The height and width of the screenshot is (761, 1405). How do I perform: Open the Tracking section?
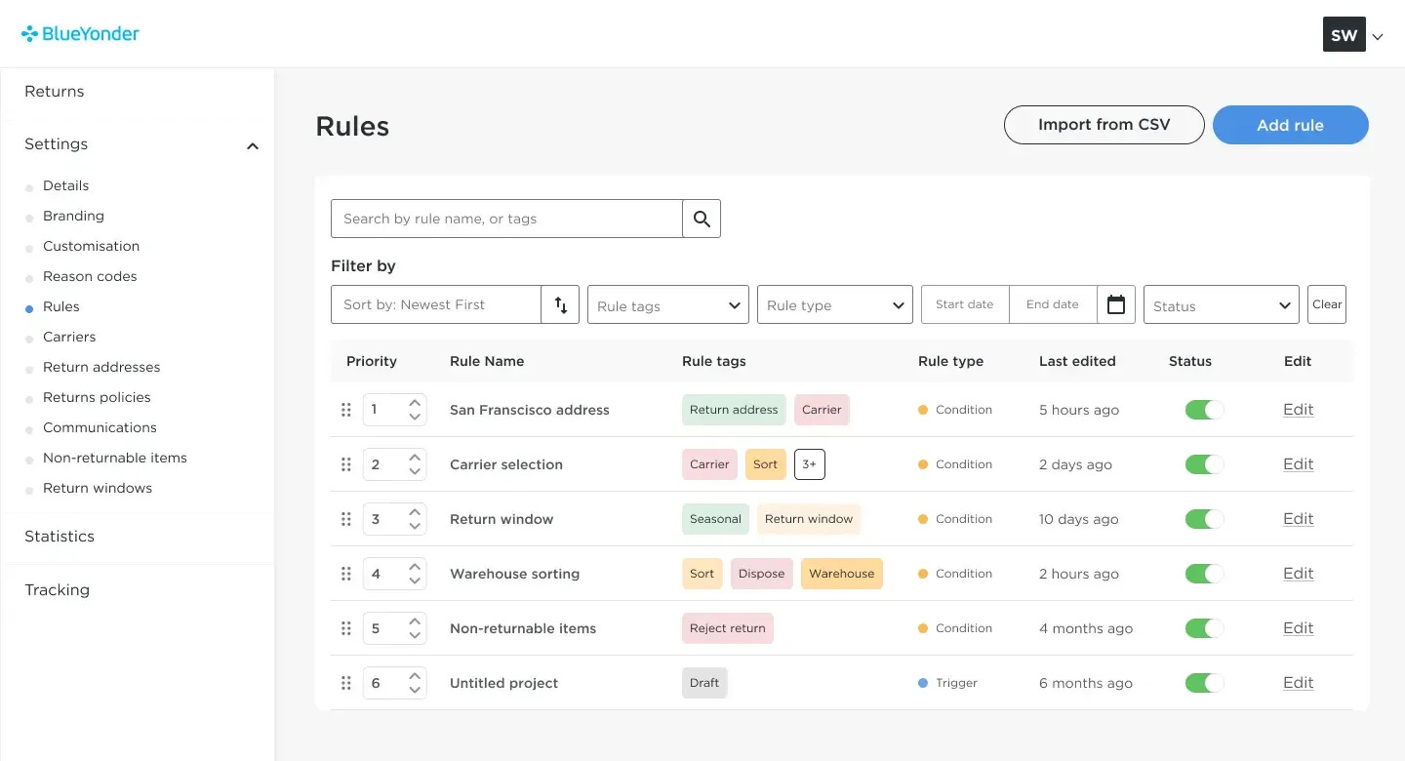pos(57,590)
